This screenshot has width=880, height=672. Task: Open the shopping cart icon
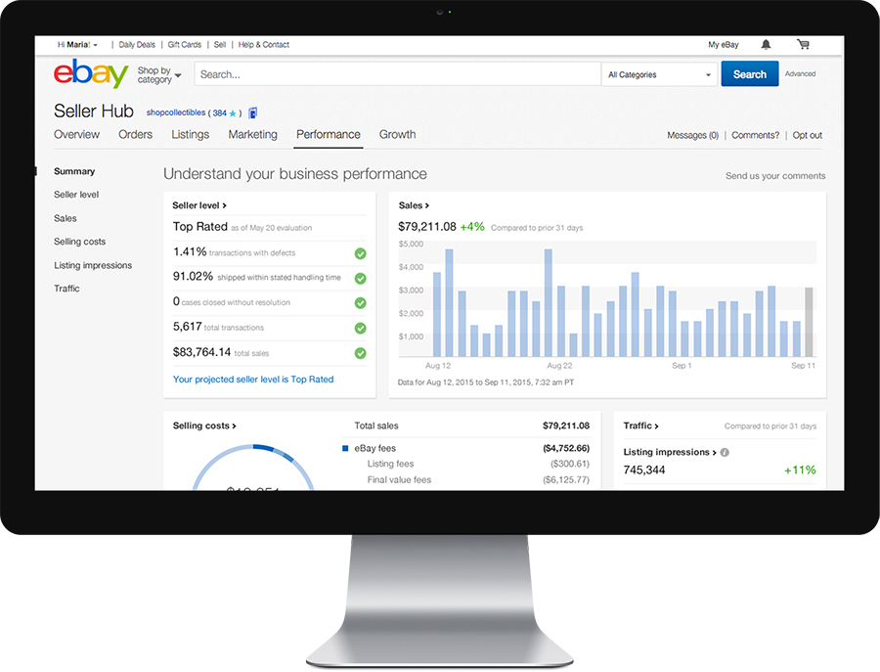(803, 44)
